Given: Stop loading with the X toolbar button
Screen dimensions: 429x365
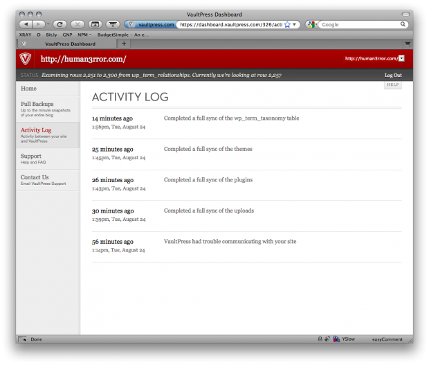Looking at the screenshot, I should (x=77, y=24).
